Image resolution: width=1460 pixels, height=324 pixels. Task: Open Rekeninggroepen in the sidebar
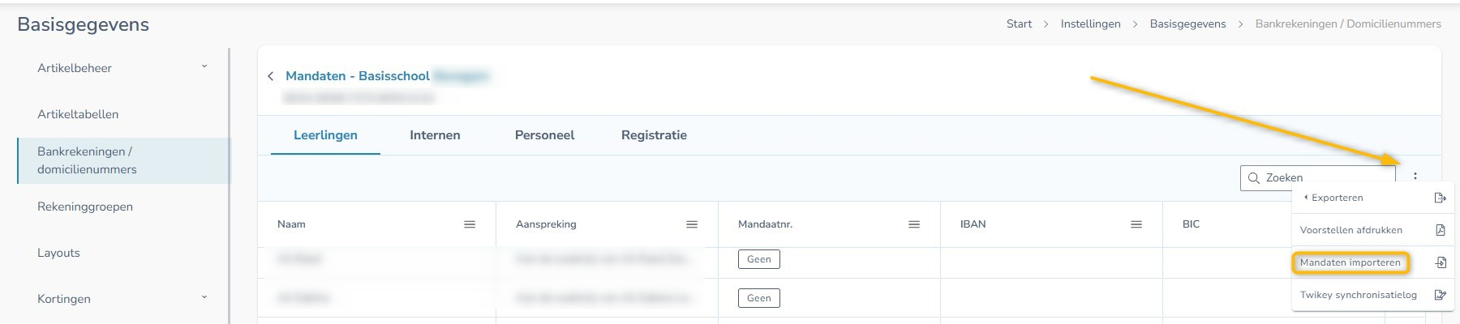[x=85, y=207]
